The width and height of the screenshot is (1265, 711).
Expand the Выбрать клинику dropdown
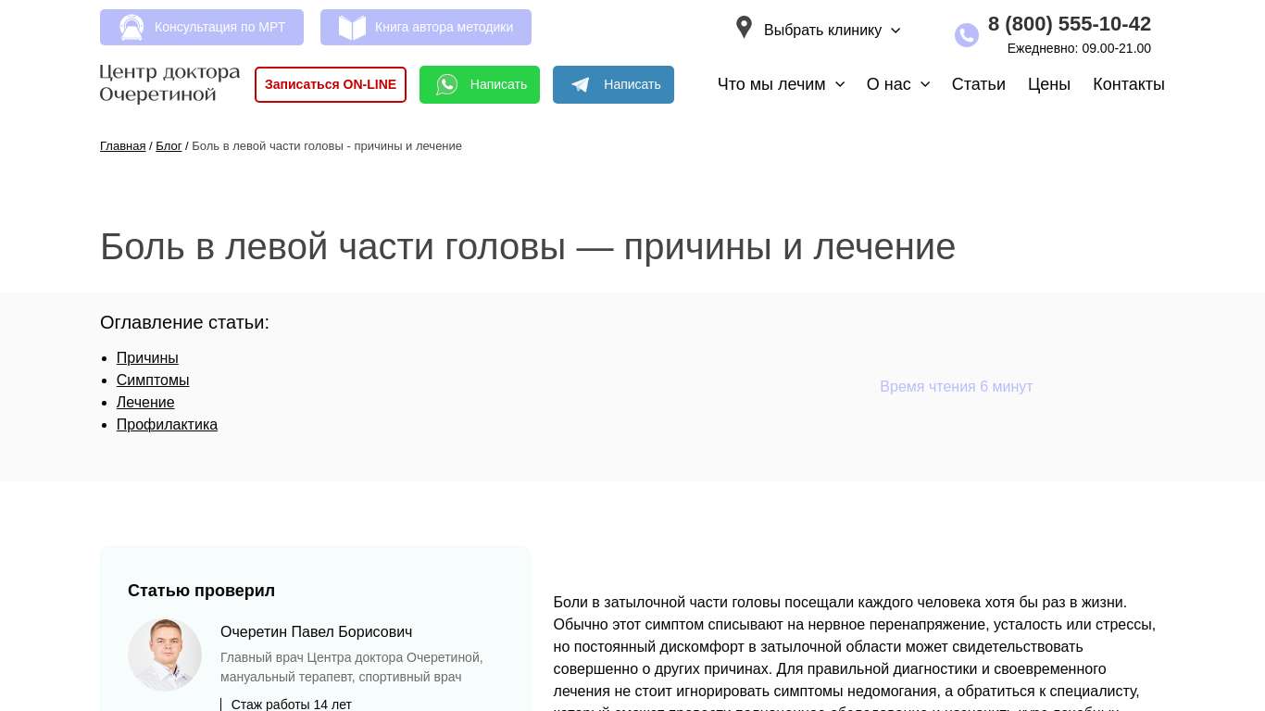[x=832, y=31]
